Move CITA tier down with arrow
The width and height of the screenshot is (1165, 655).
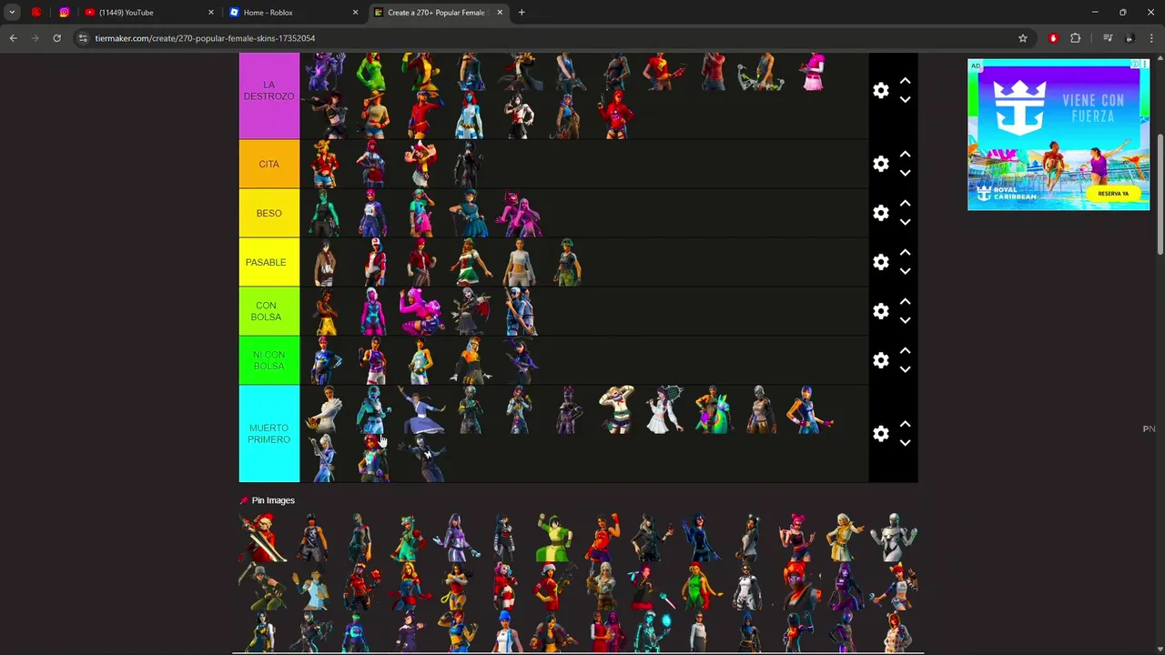pyautogui.click(x=905, y=173)
